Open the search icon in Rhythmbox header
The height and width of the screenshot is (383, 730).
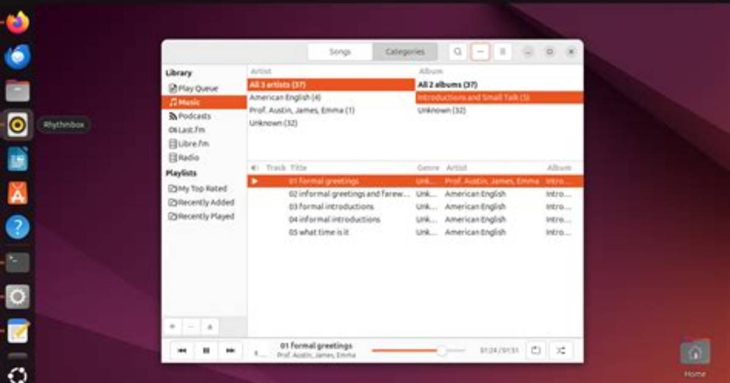[x=458, y=52]
